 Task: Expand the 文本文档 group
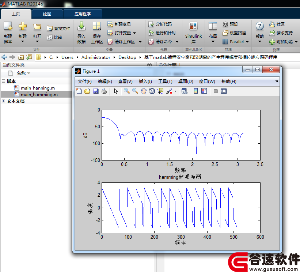(3, 101)
